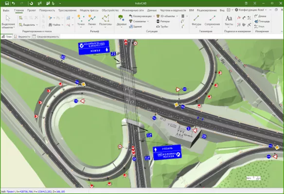This screenshot has height=194, width=284.
Task: Click the Выделить select button
Action: click(27, 25)
